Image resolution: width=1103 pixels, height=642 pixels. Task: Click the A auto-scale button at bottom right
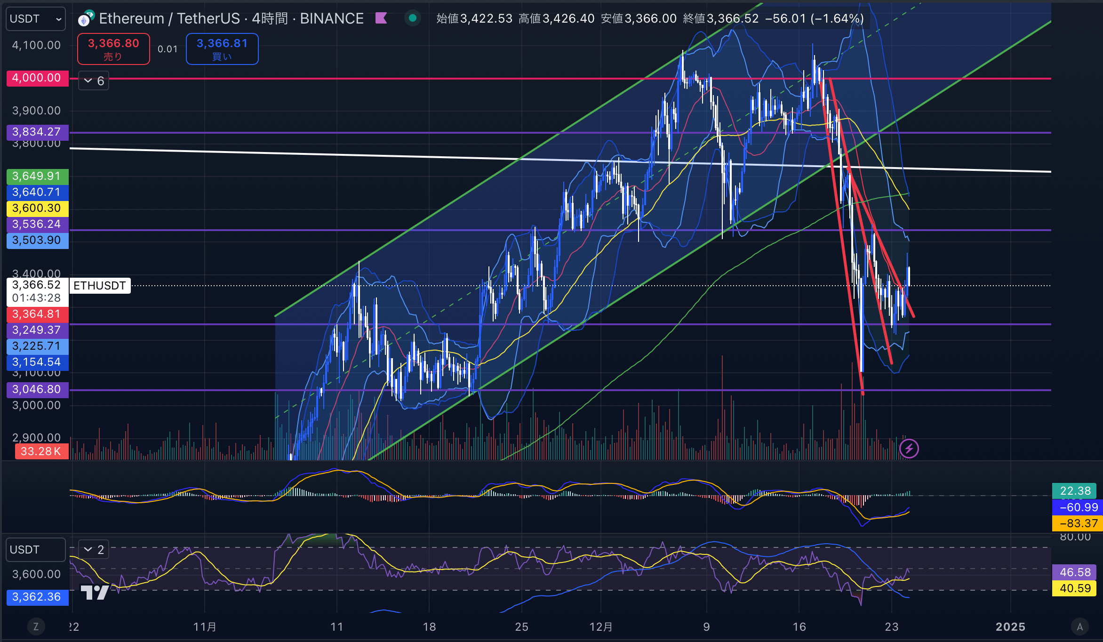tap(1080, 626)
